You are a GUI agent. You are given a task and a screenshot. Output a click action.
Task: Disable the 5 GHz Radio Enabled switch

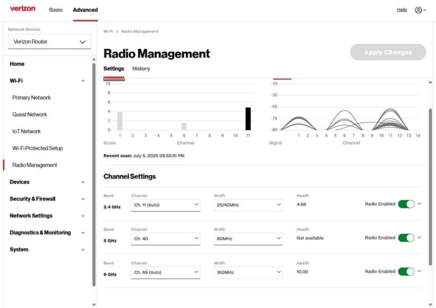point(406,238)
